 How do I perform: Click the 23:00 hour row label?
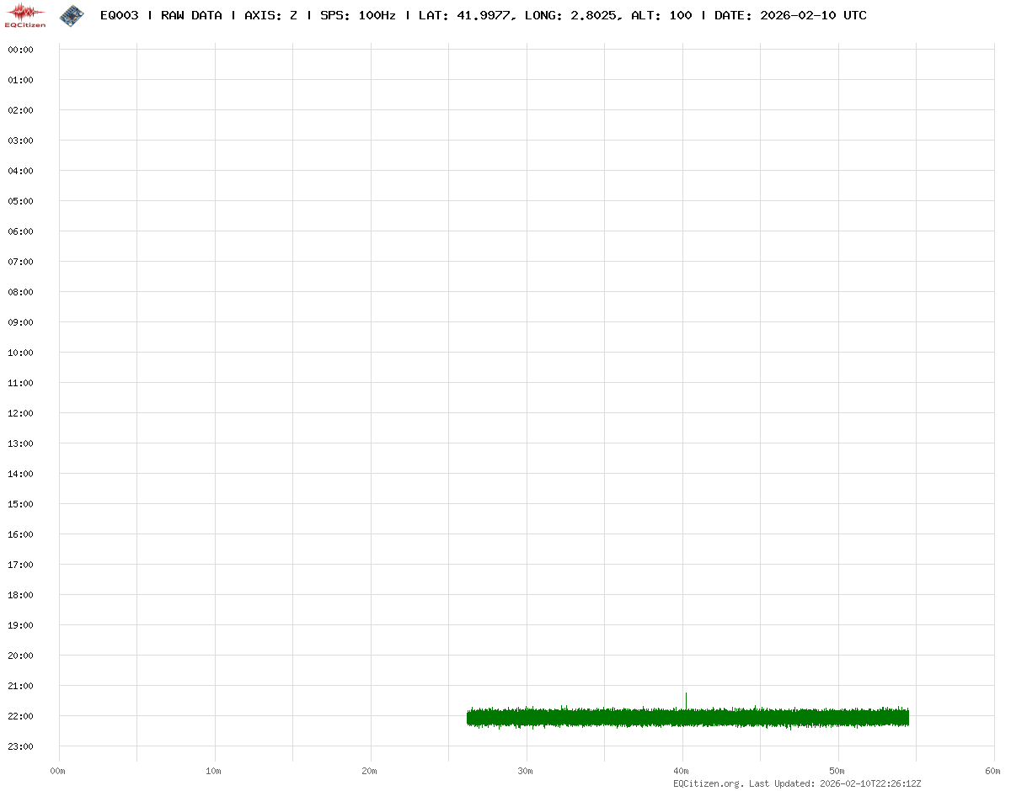[20, 746]
